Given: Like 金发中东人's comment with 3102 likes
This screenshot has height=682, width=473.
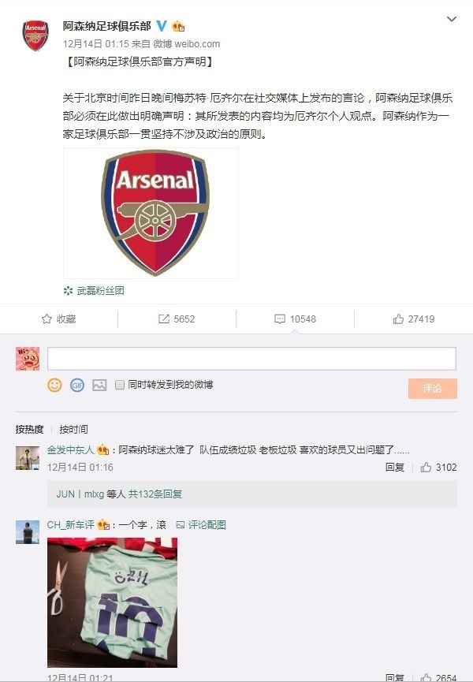Looking at the screenshot, I should pyautogui.click(x=426, y=468).
